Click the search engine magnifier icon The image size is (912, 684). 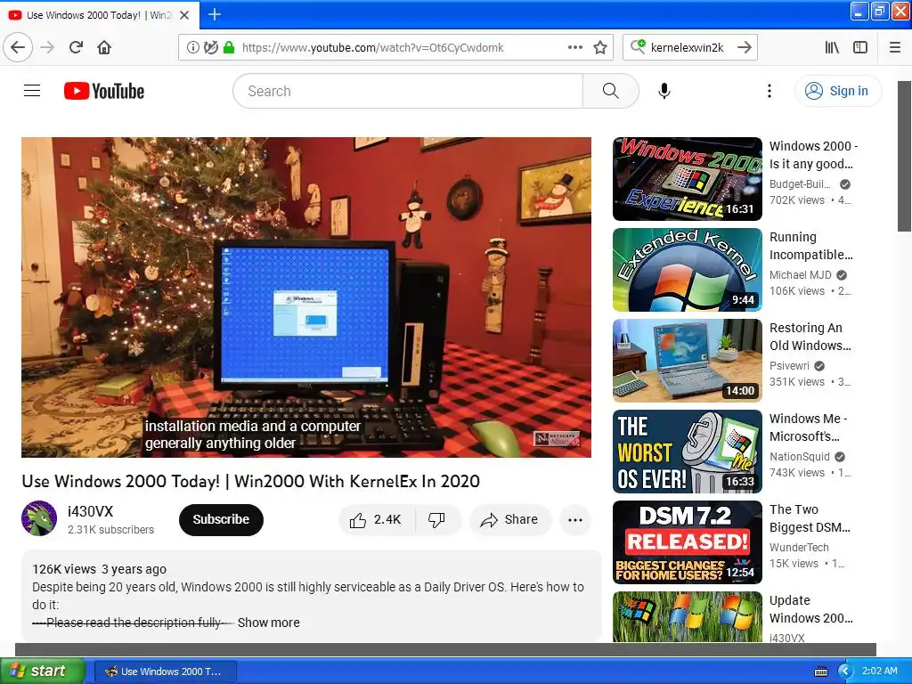[638, 46]
